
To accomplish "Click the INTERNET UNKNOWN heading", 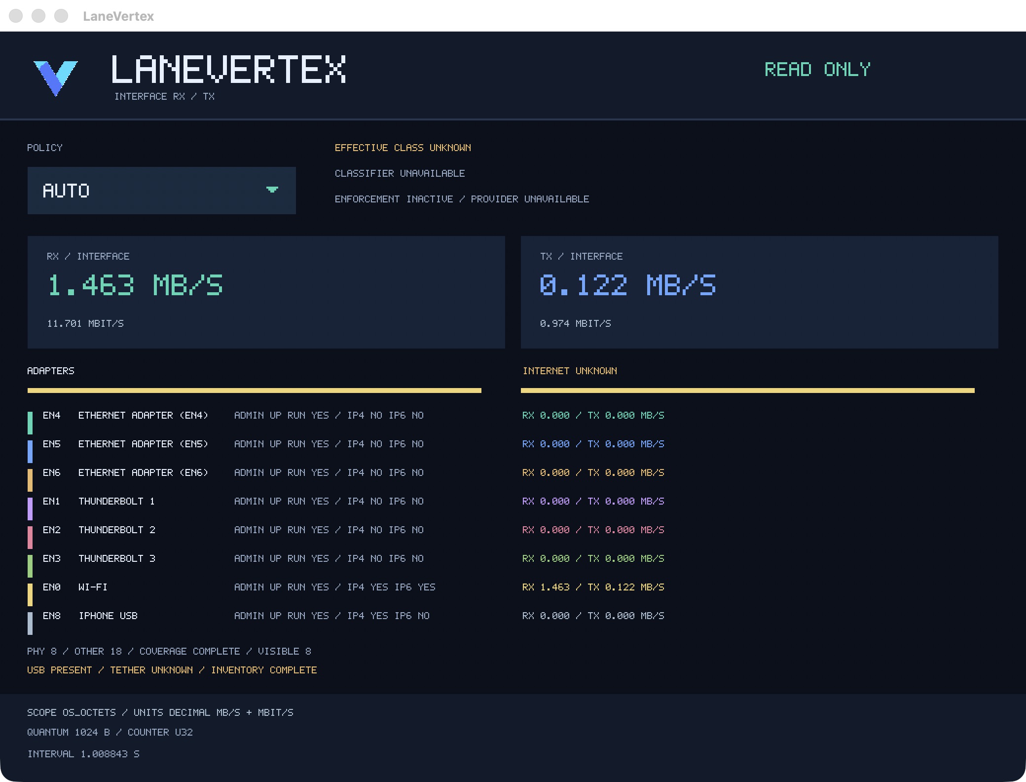I will [x=570, y=371].
